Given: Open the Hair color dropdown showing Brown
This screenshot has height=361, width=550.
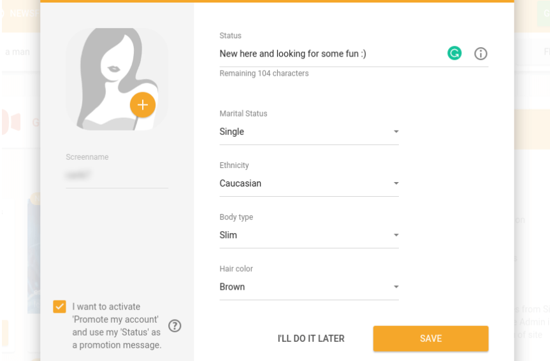Looking at the screenshot, I should point(309,287).
